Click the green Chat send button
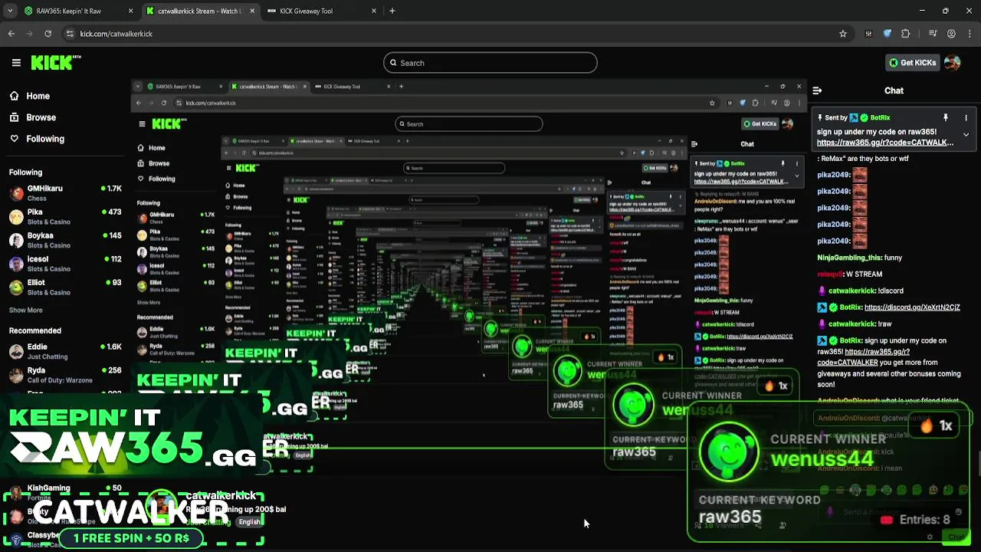This screenshot has height=552, width=981. pyautogui.click(x=956, y=537)
